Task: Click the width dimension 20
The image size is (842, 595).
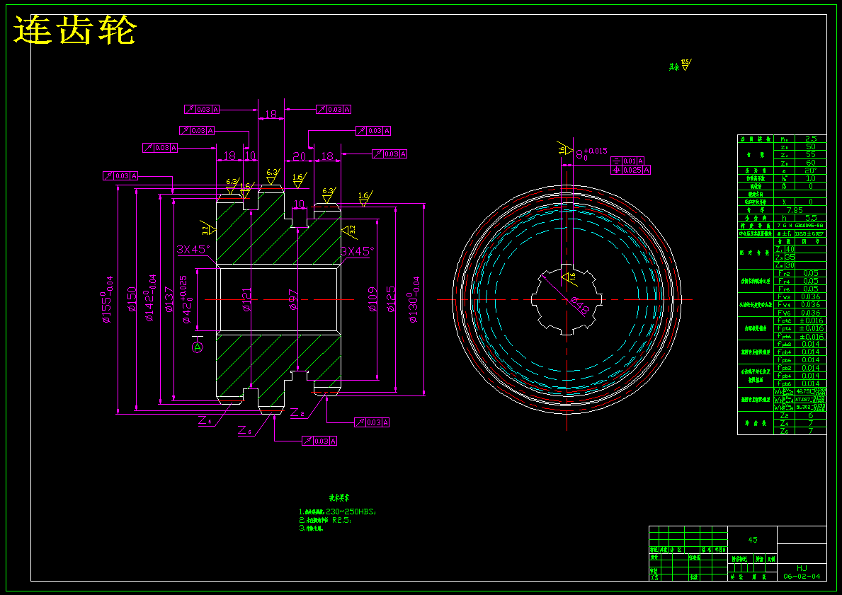Action: pyautogui.click(x=299, y=156)
